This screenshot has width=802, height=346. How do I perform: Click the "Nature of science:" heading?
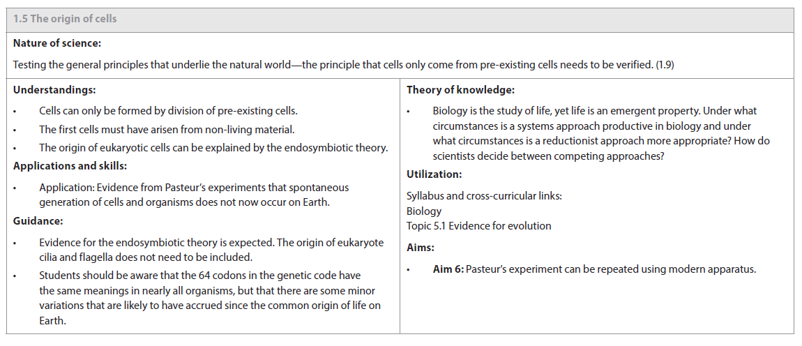57,43
